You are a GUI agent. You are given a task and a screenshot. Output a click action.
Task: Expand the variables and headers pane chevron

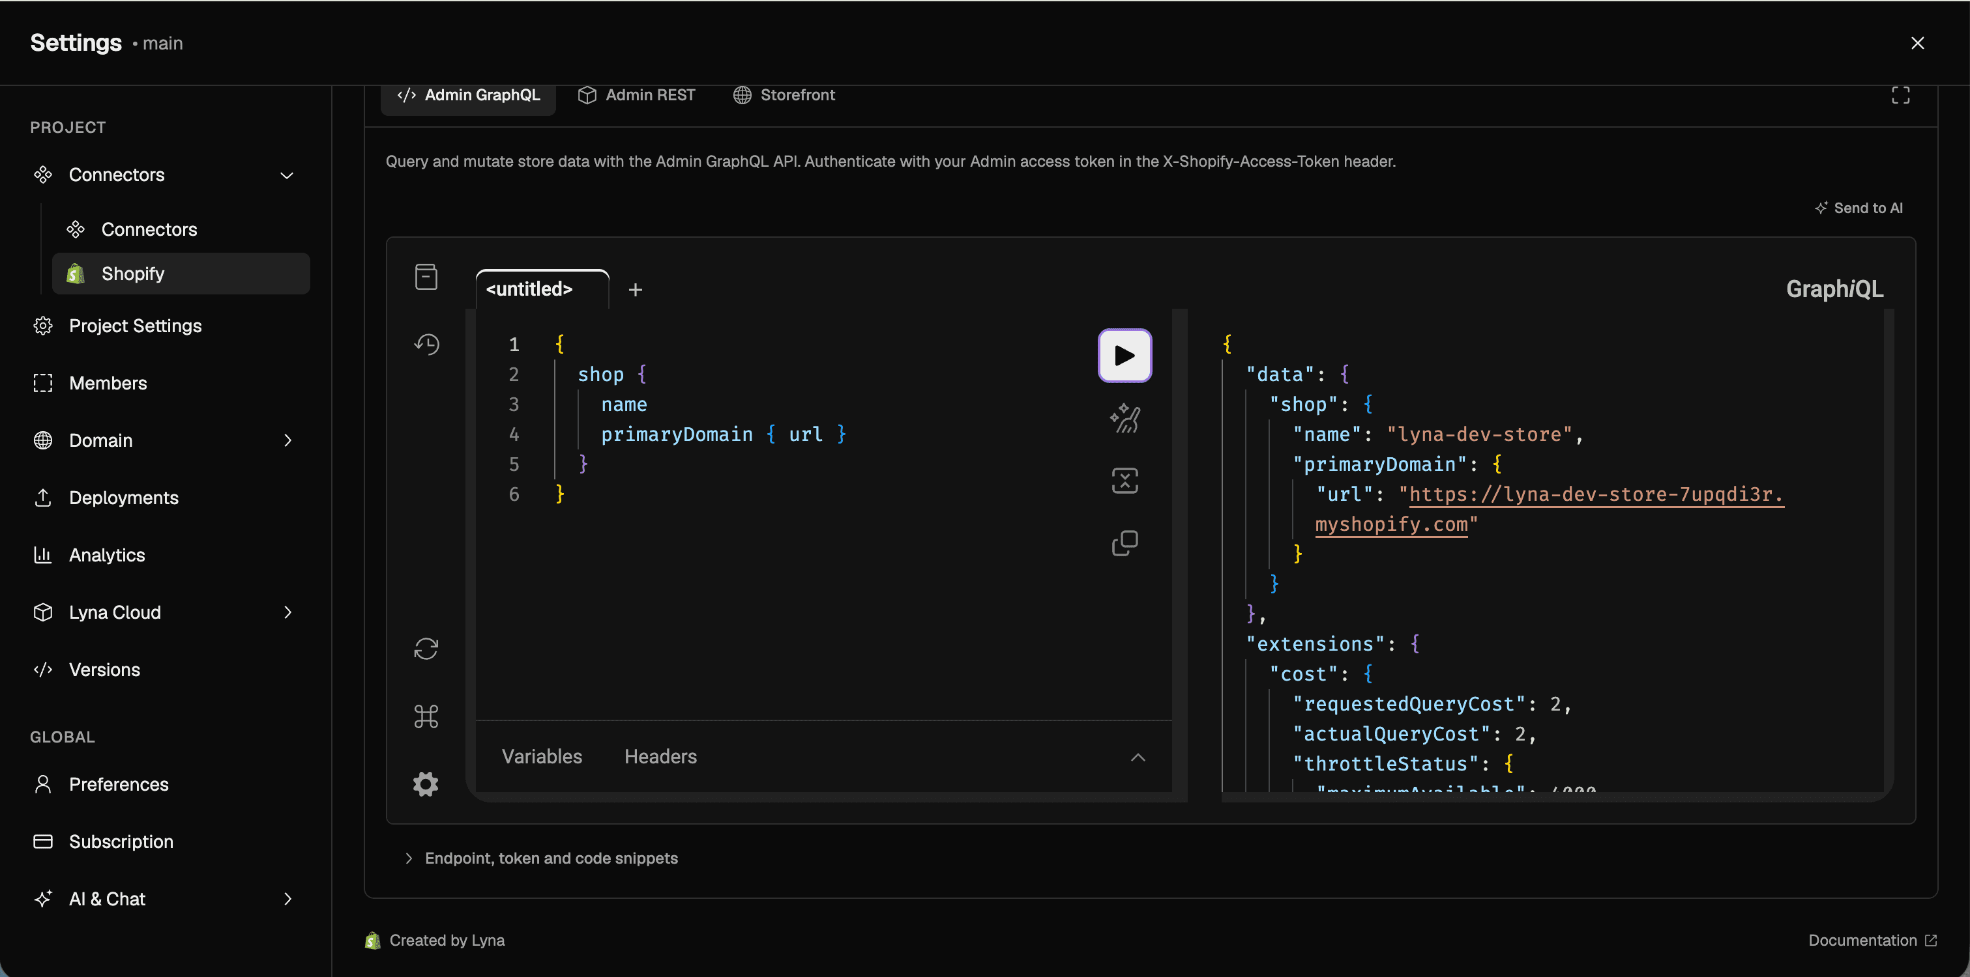pyautogui.click(x=1138, y=757)
